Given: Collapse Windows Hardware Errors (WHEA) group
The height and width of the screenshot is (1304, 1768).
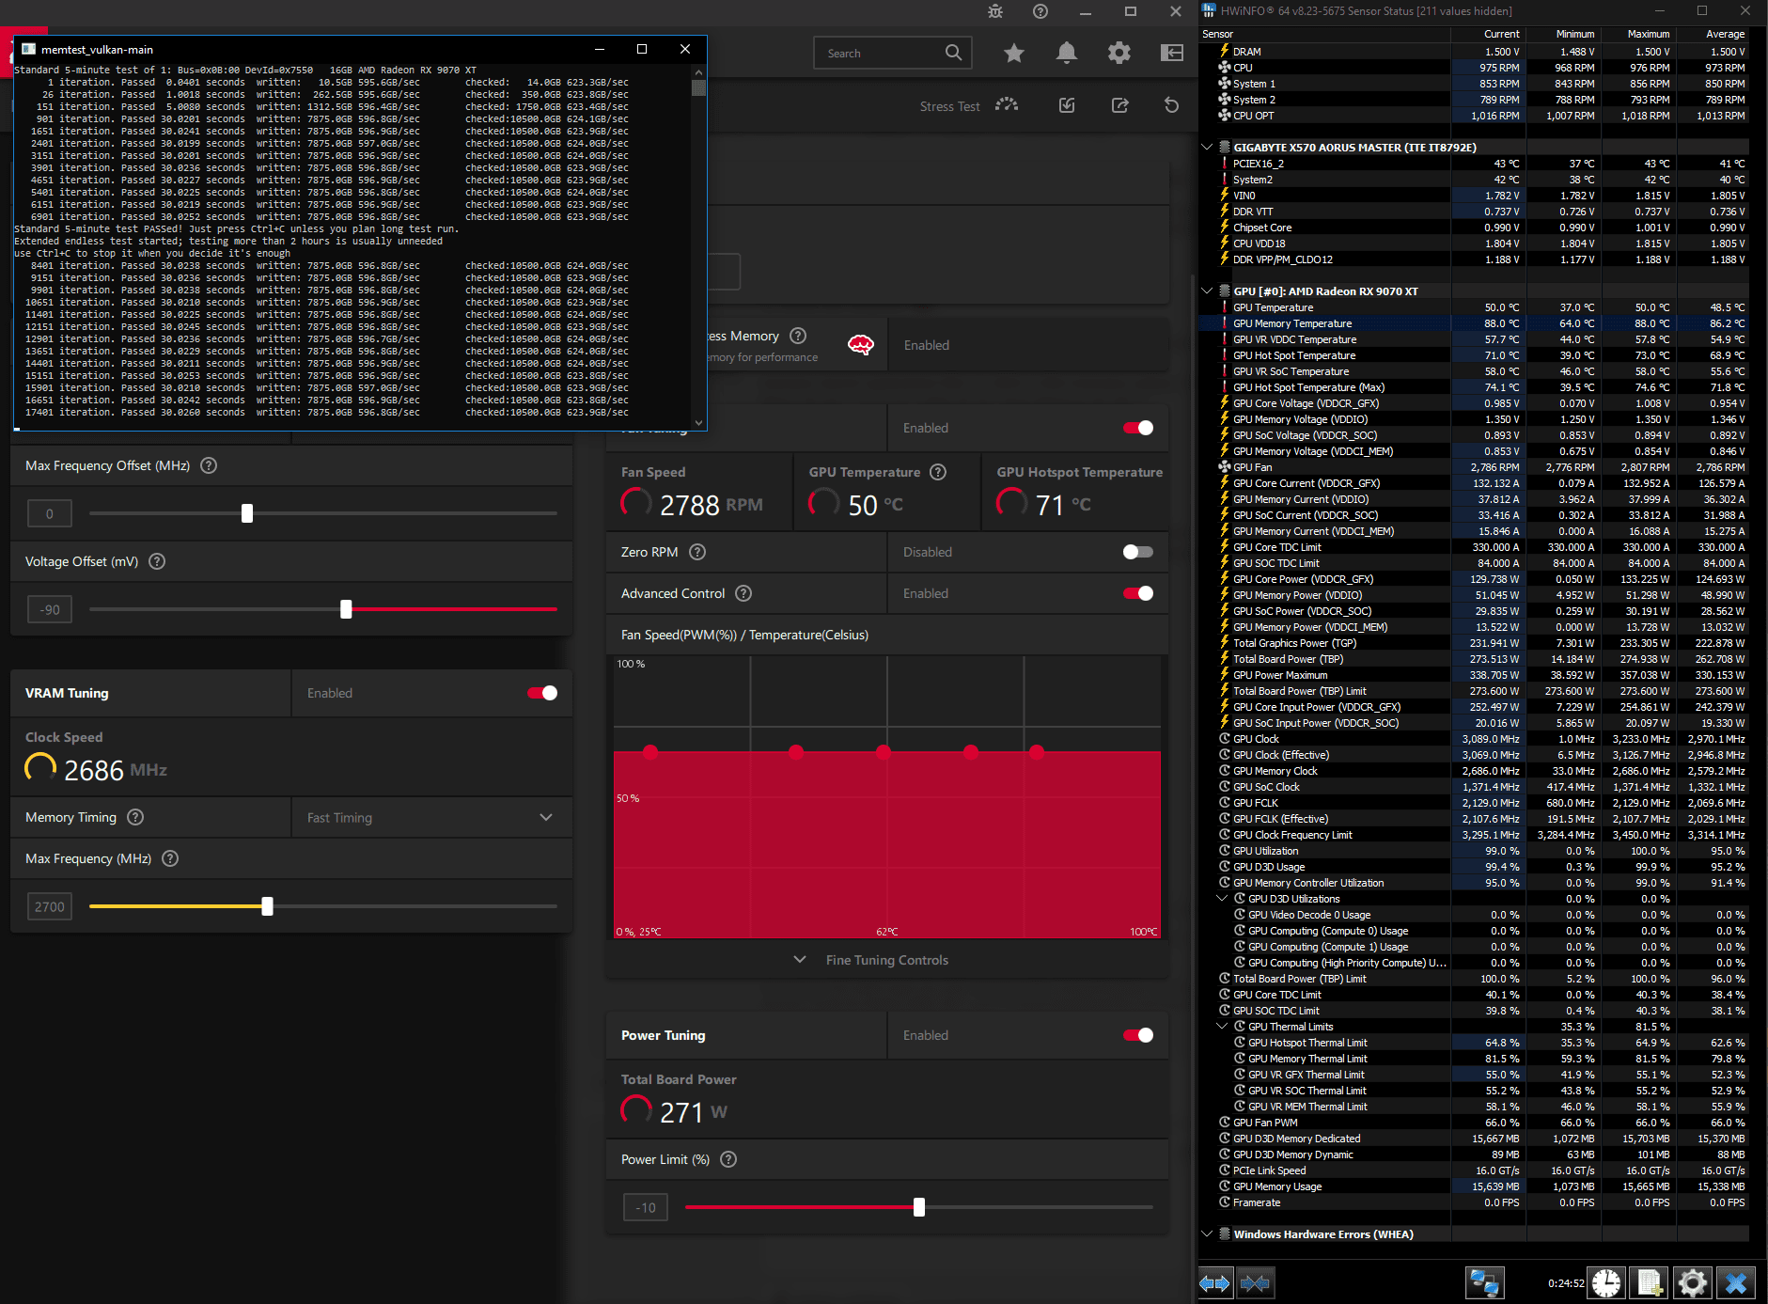Looking at the screenshot, I should (1207, 1234).
